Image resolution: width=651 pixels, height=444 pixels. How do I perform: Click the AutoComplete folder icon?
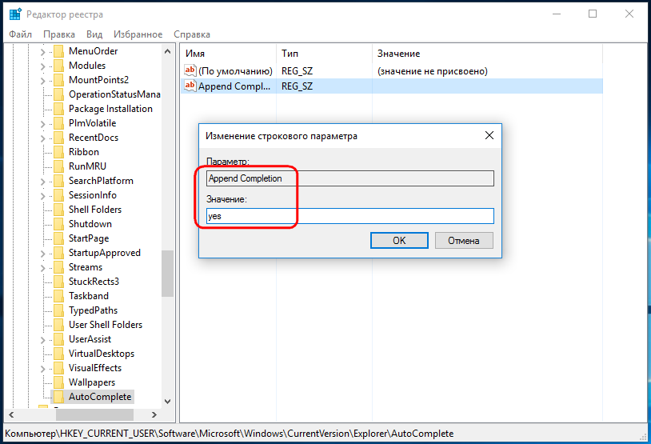pyautogui.click(x=58, y=397)
